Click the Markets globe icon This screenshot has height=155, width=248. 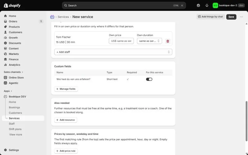pos(6,54)
